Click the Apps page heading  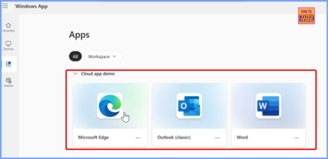[79, 35]
